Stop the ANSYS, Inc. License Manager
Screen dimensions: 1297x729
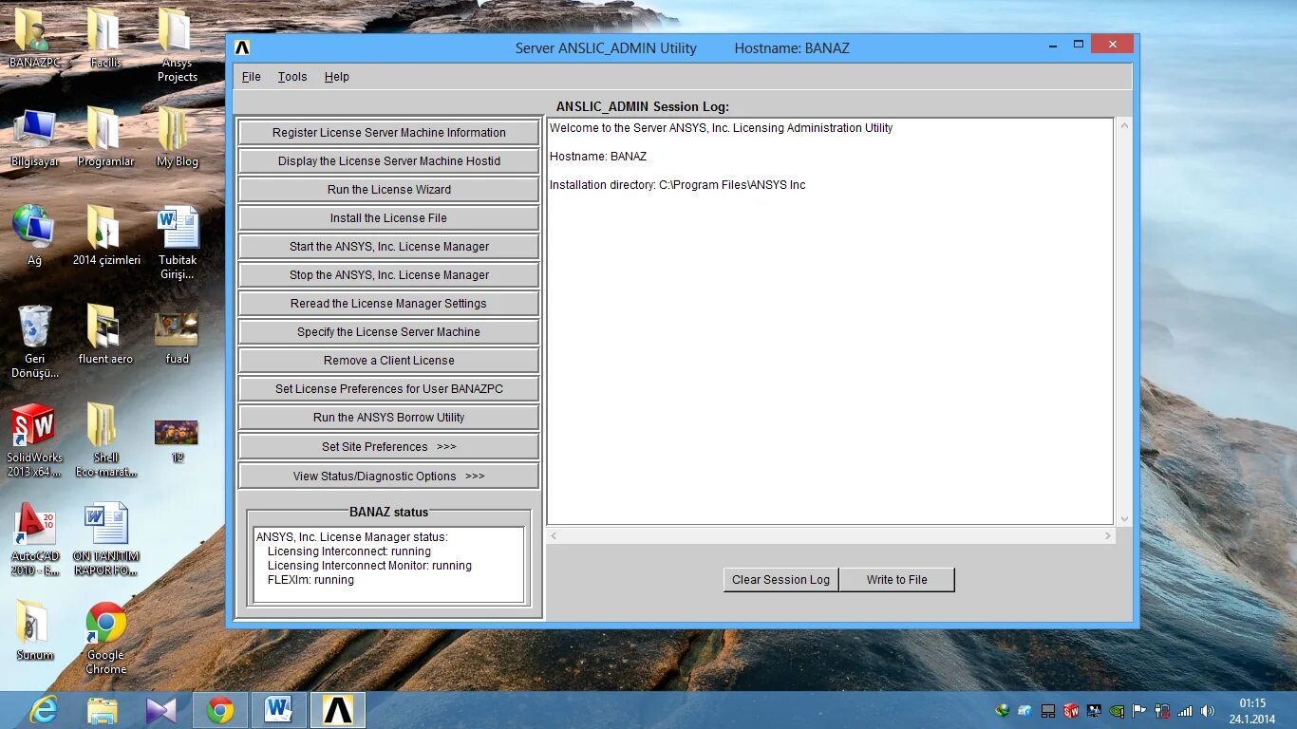[x=388, y=275]
